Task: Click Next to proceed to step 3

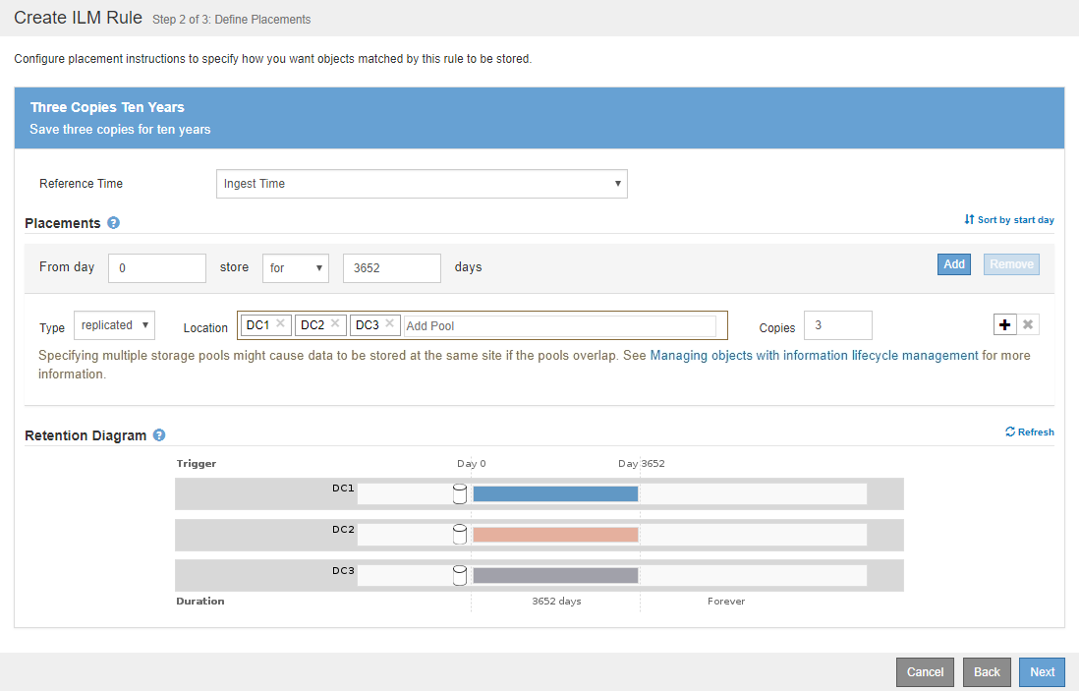Action: pos(1042,672)
